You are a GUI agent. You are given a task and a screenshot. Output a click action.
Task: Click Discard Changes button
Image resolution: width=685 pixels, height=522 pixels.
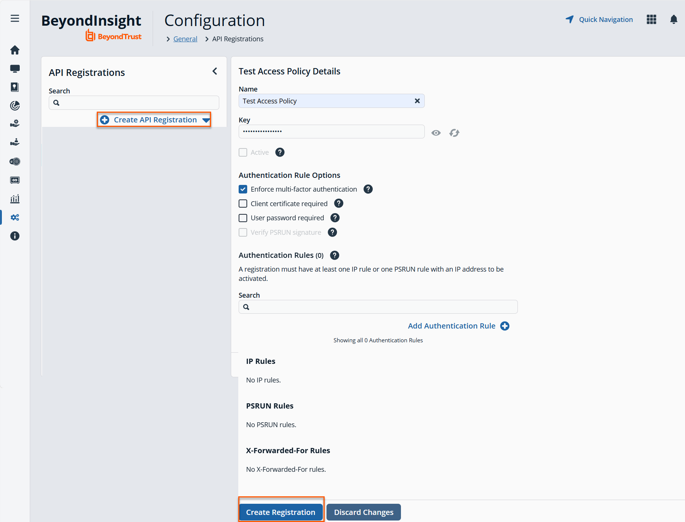point(364,512)
